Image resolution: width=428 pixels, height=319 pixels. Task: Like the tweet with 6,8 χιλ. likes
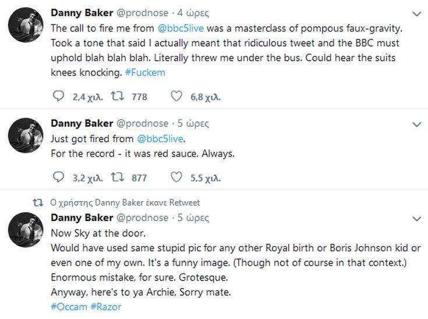[176, 97]
